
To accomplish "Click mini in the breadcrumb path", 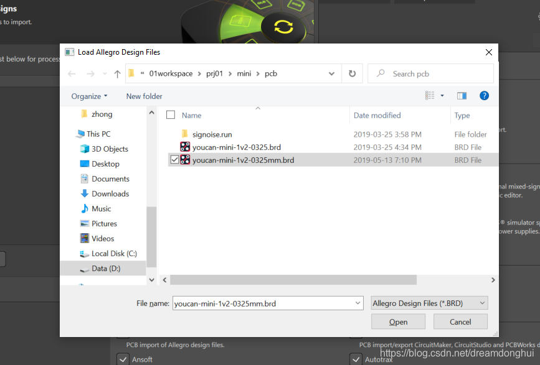I will click(x=244, y=73).
